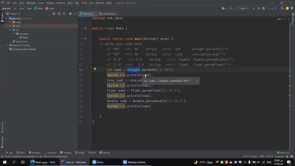Expand External Libraries node
The width and height of the screenshot is (295, 166).
[x=6, y=45]
